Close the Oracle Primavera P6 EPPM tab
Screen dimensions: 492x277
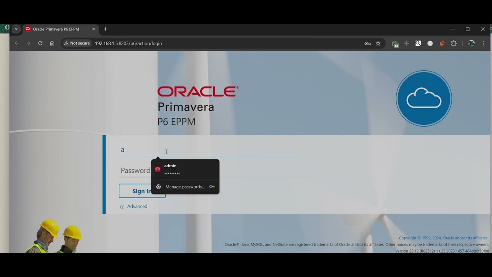[93, 29]
